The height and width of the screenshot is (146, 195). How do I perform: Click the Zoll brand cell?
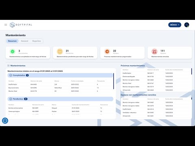[56, 84]
